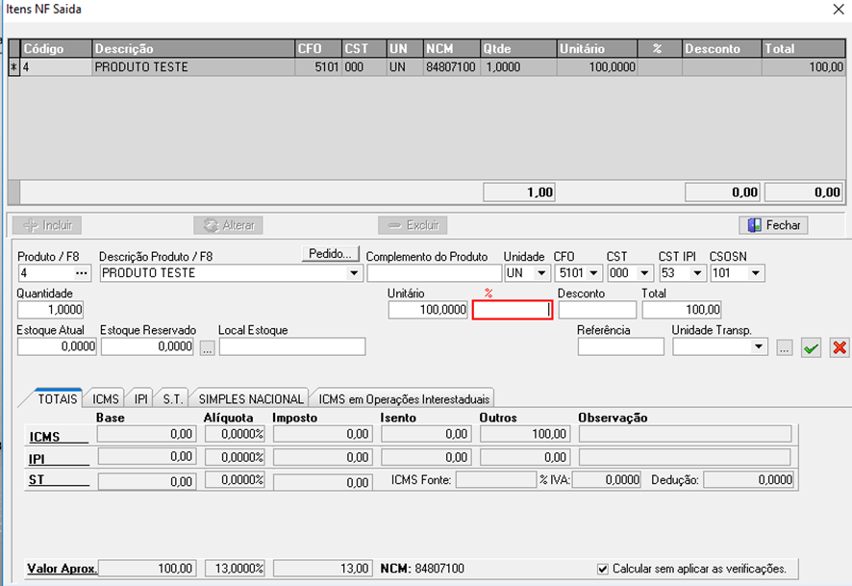The image size is (852, 586).
Task: Click the Fechar button
Action: (x=773, y=225)
